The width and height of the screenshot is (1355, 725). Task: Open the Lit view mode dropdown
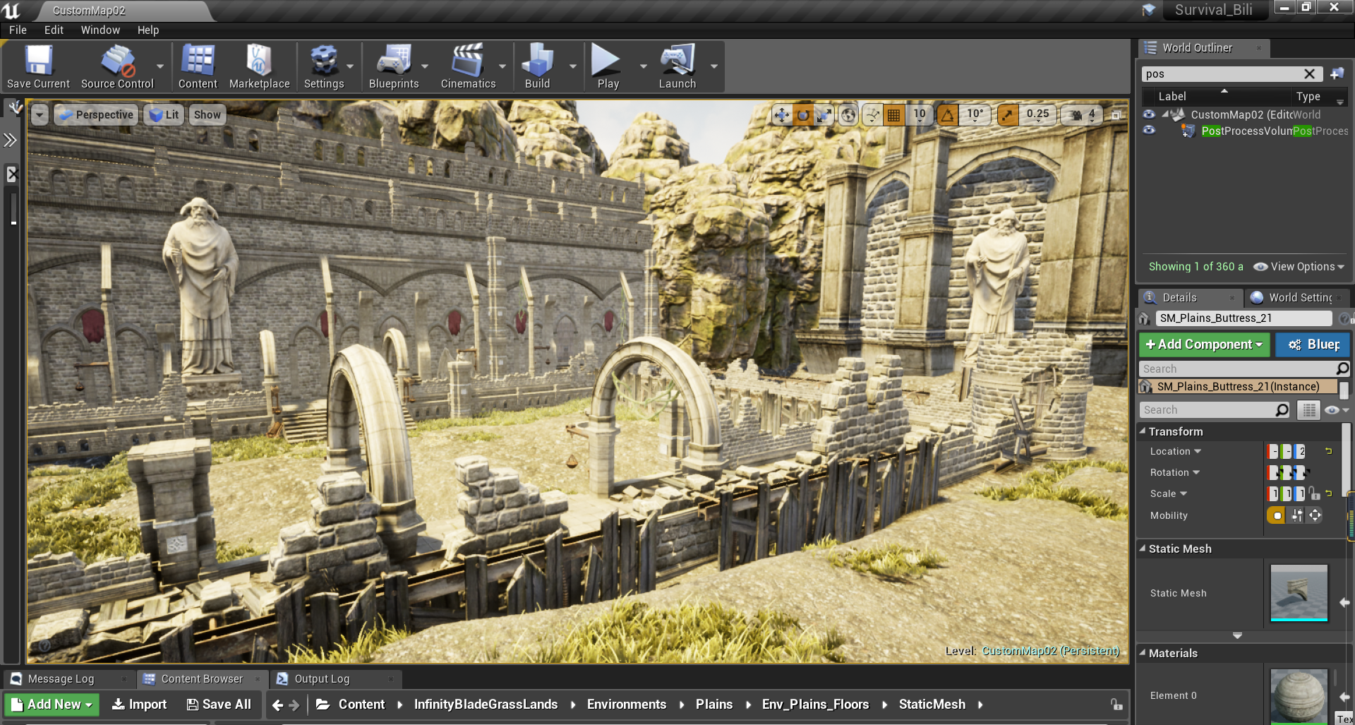[164, 114]
